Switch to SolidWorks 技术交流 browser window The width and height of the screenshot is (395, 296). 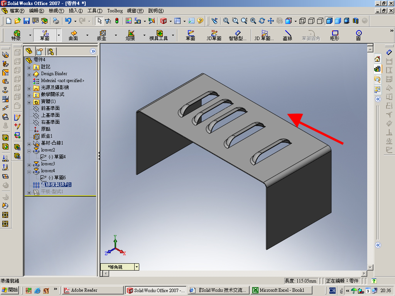[x=219, y=290]
